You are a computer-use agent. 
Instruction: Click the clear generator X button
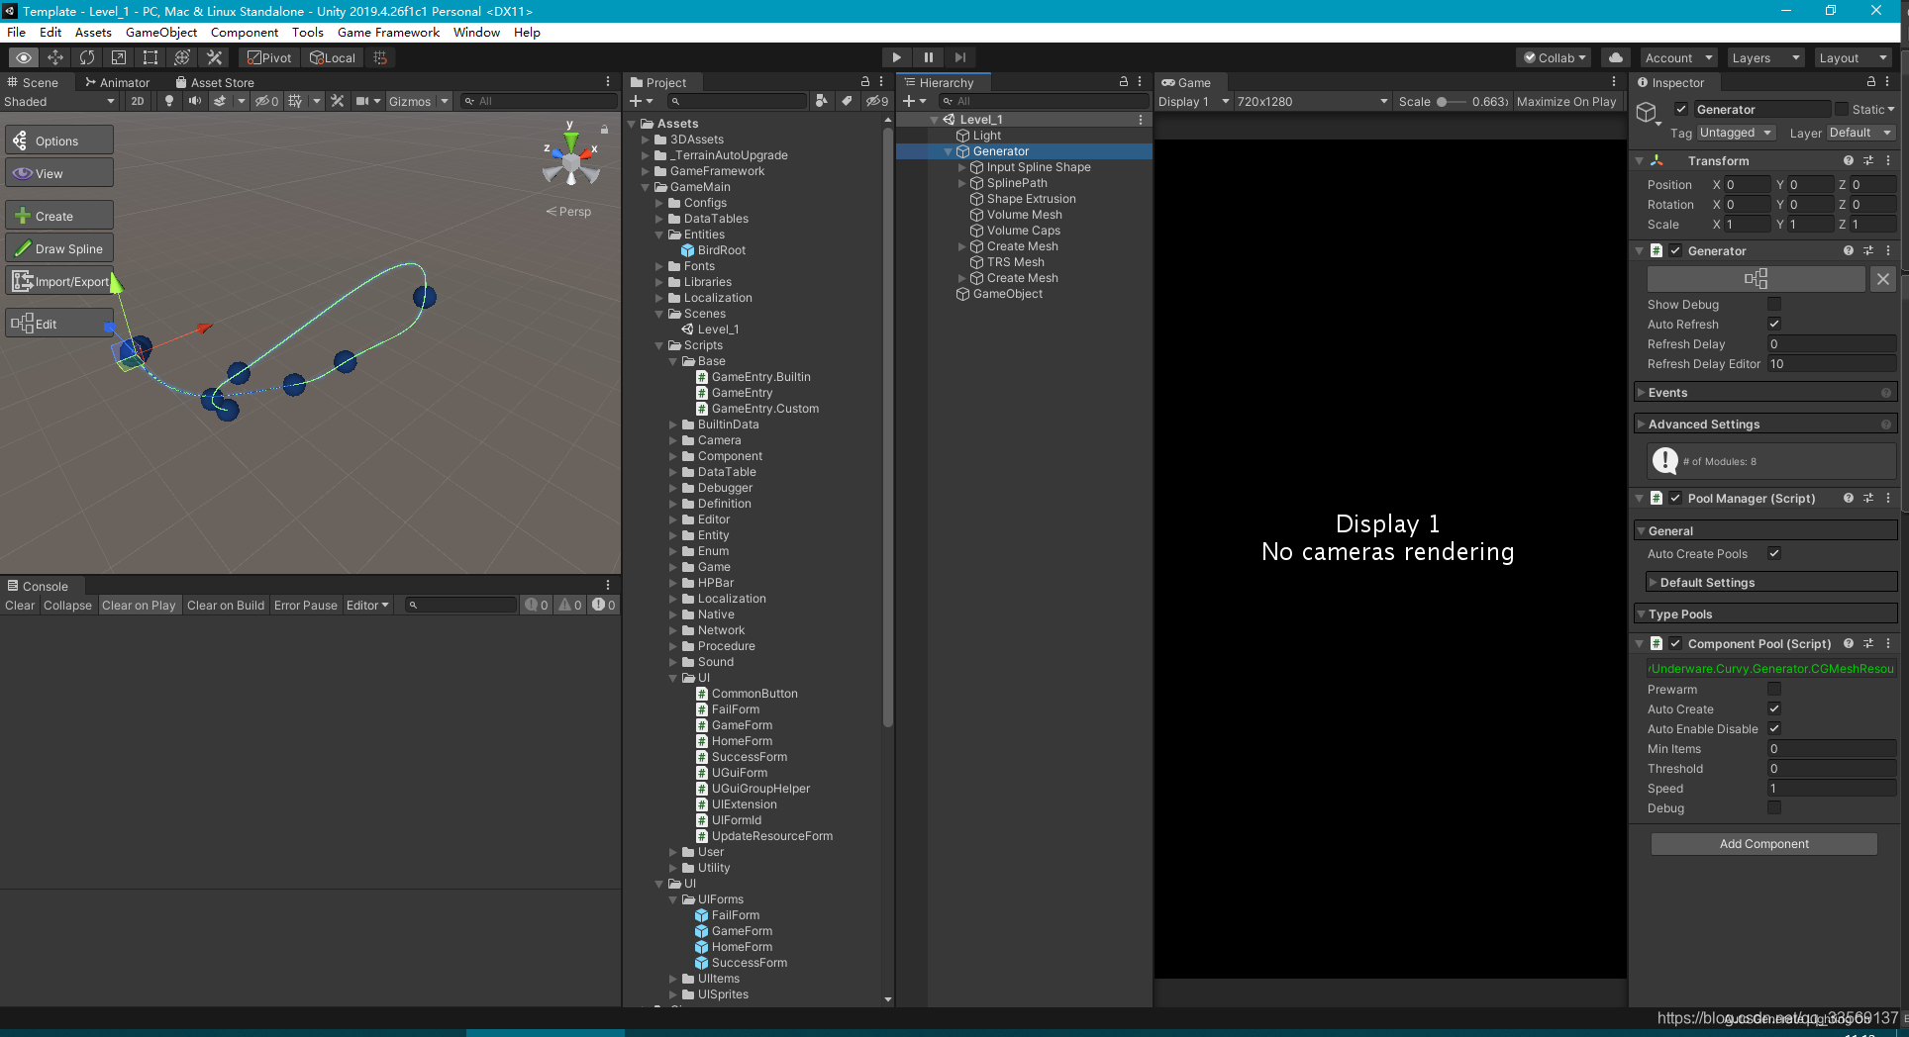click(1883, 279)
